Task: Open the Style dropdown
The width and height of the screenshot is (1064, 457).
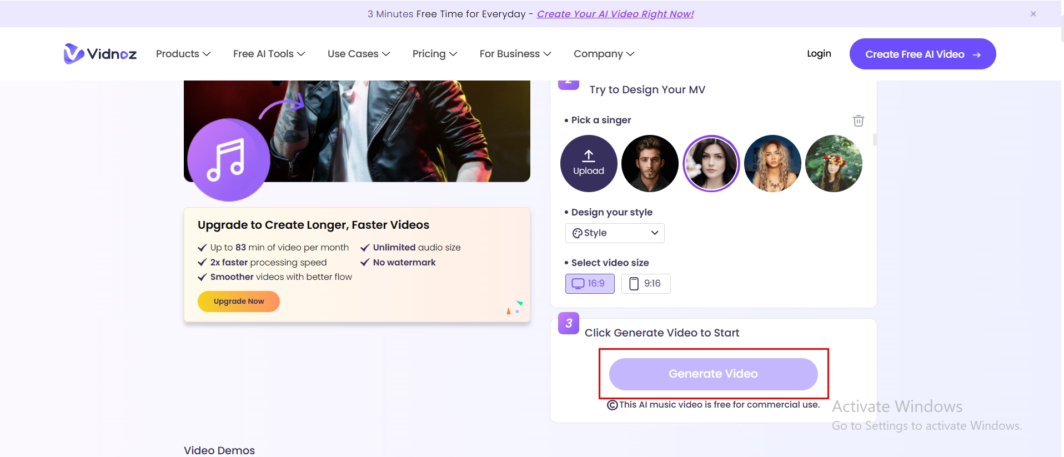Action: (x=615, y=233)
